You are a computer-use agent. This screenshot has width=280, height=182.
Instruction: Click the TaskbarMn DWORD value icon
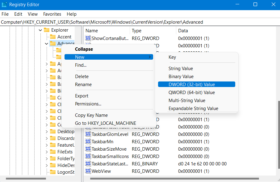pos(88,141)
